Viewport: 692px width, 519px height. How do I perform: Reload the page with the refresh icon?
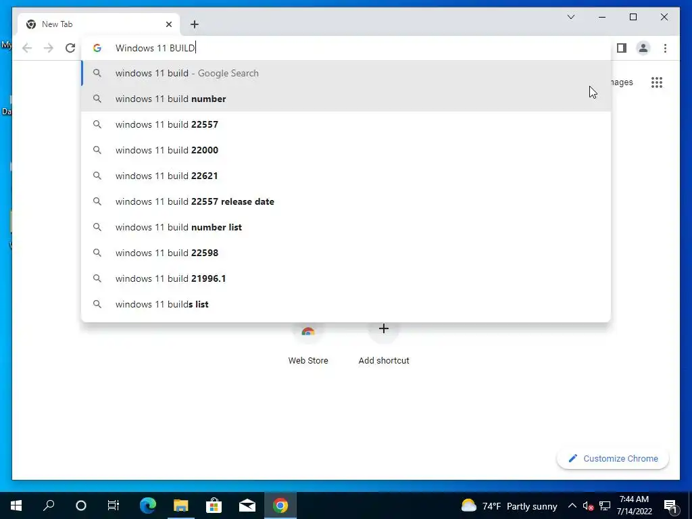70,48
